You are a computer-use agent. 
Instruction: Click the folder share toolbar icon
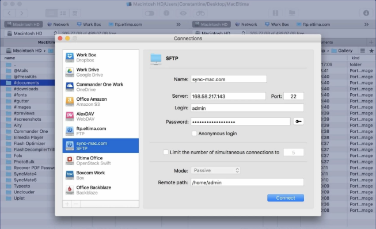(292, 13)
